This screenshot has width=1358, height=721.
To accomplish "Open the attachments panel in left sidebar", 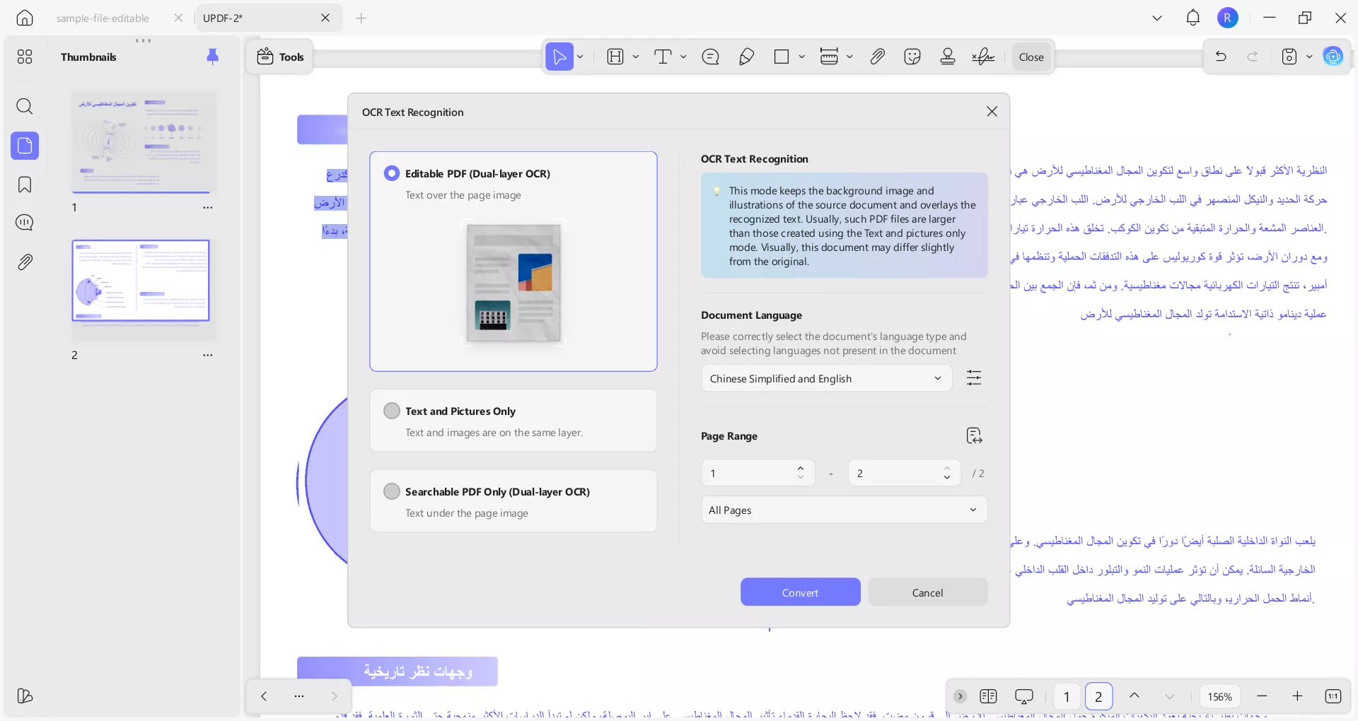I will [x=25, y=262].
